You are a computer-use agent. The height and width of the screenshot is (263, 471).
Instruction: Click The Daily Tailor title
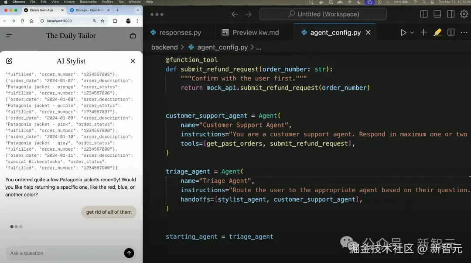[71, 35]
